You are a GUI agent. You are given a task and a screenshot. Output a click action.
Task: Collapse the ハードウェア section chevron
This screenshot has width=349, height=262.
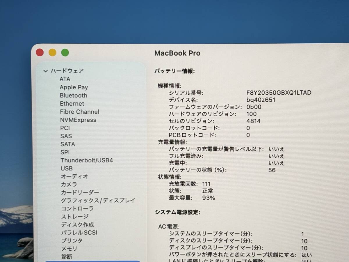pos(45,71)
